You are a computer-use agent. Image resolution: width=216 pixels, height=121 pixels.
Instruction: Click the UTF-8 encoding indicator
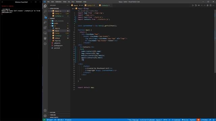pyautogui.click(x=165, y=120)
